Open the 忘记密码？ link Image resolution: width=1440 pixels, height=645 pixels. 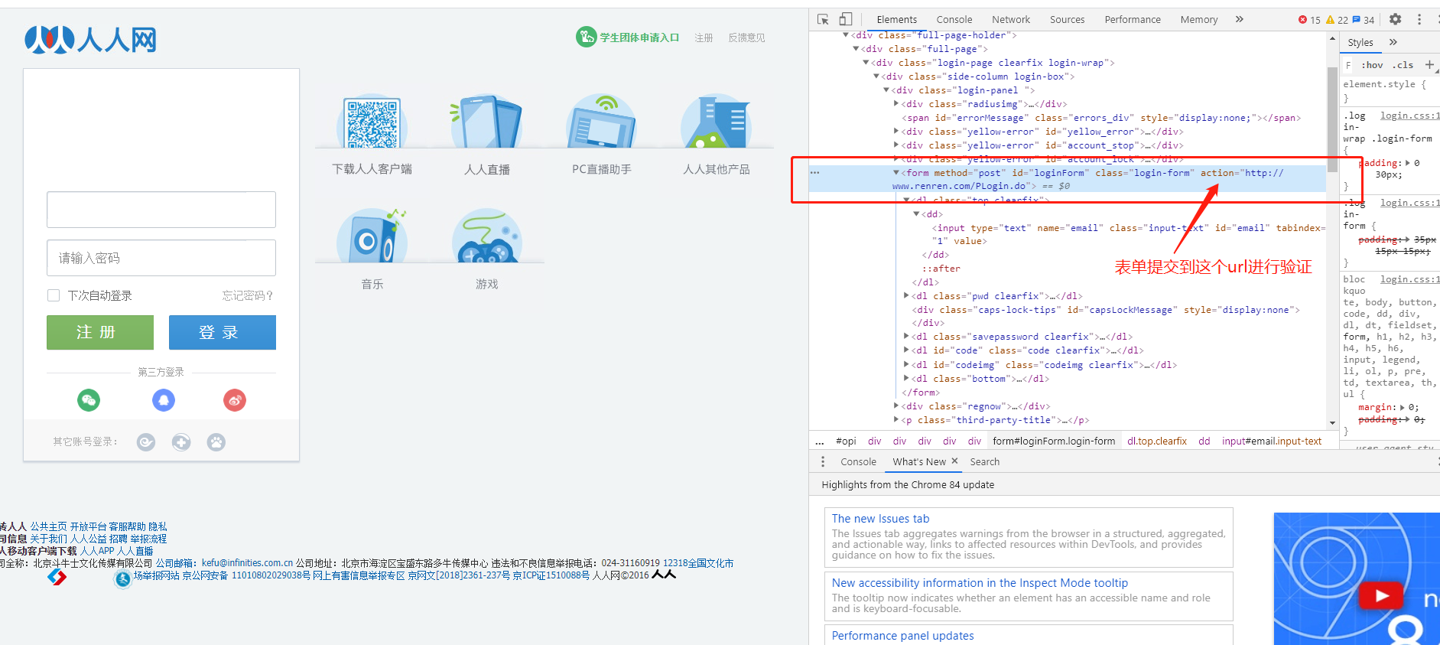(247, 296)
